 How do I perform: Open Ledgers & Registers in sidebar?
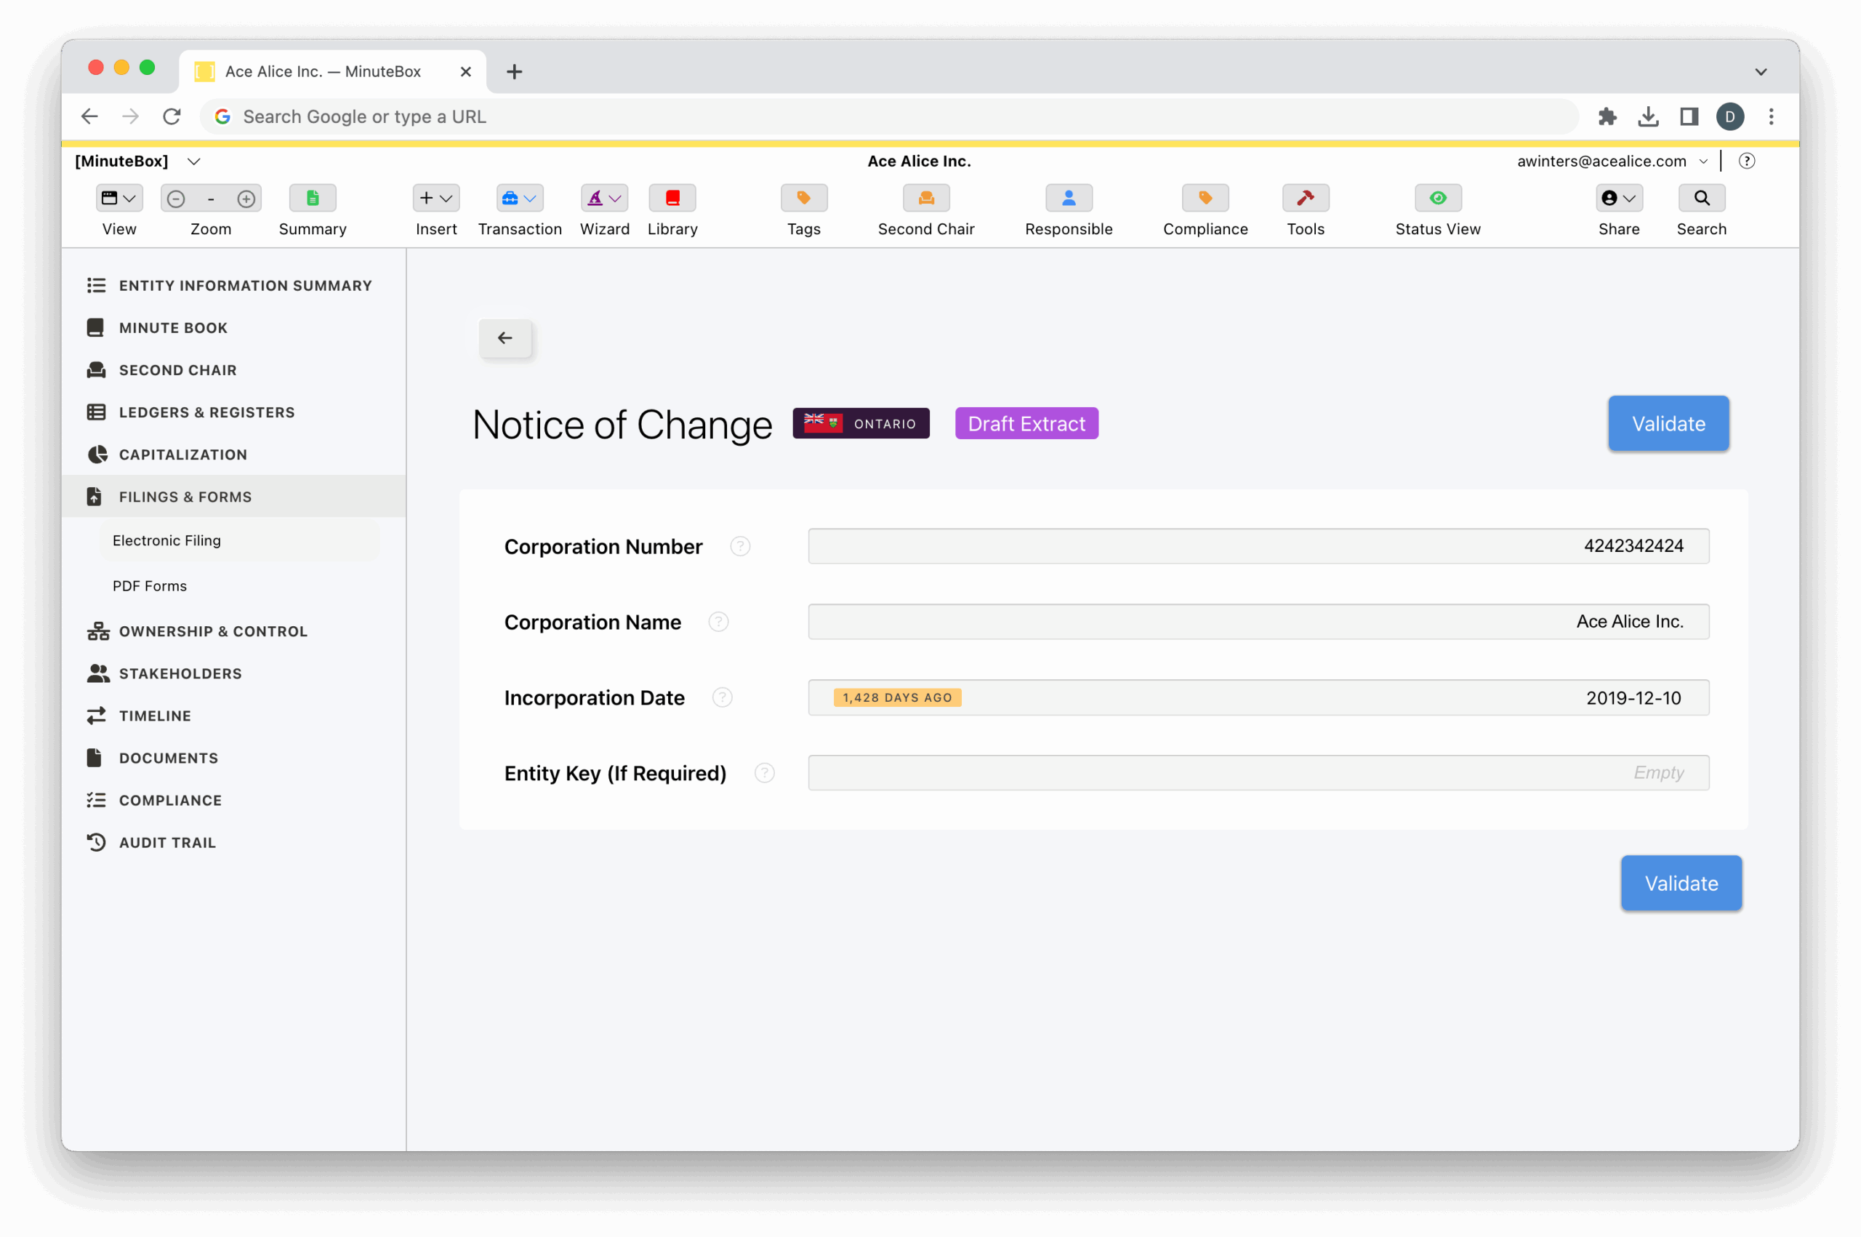point(206,412)
